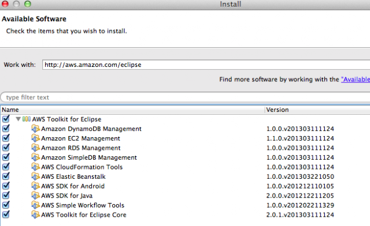Click the AWS CloudFormation Tools feature icon
This screenshot has height=226, width=370.
(35, 167)
